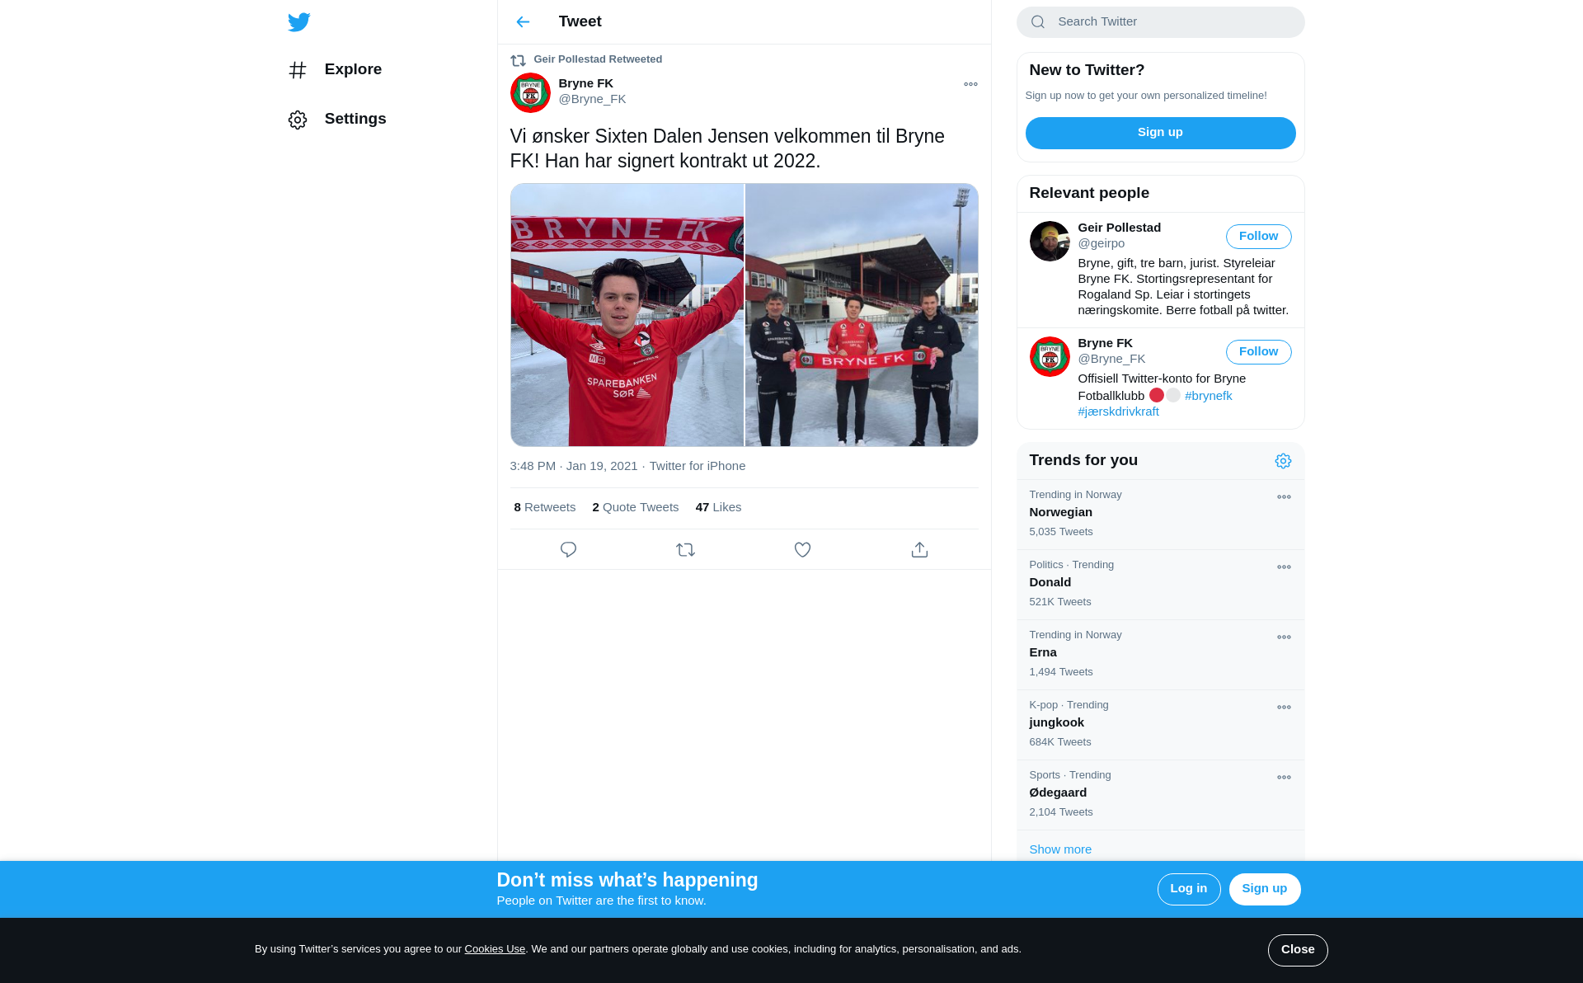Open more options for jungkook trend

[x=1284, y=708]
